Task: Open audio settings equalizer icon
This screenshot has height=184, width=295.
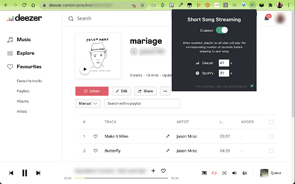Action: point(245,173)
